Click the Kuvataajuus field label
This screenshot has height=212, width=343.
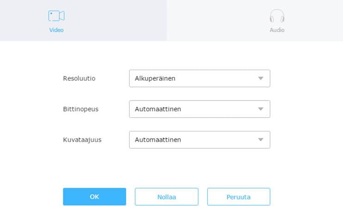tap(82, 140)
